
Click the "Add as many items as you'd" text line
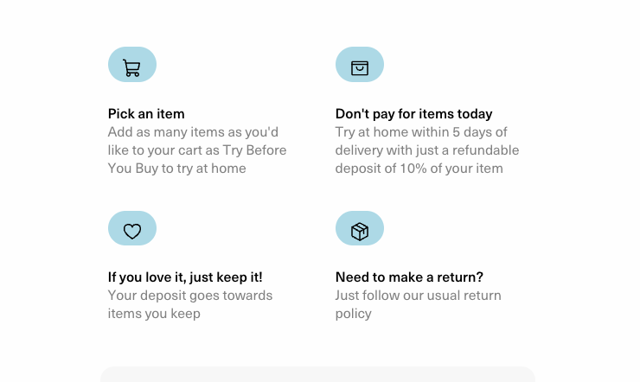click(193, 132)
